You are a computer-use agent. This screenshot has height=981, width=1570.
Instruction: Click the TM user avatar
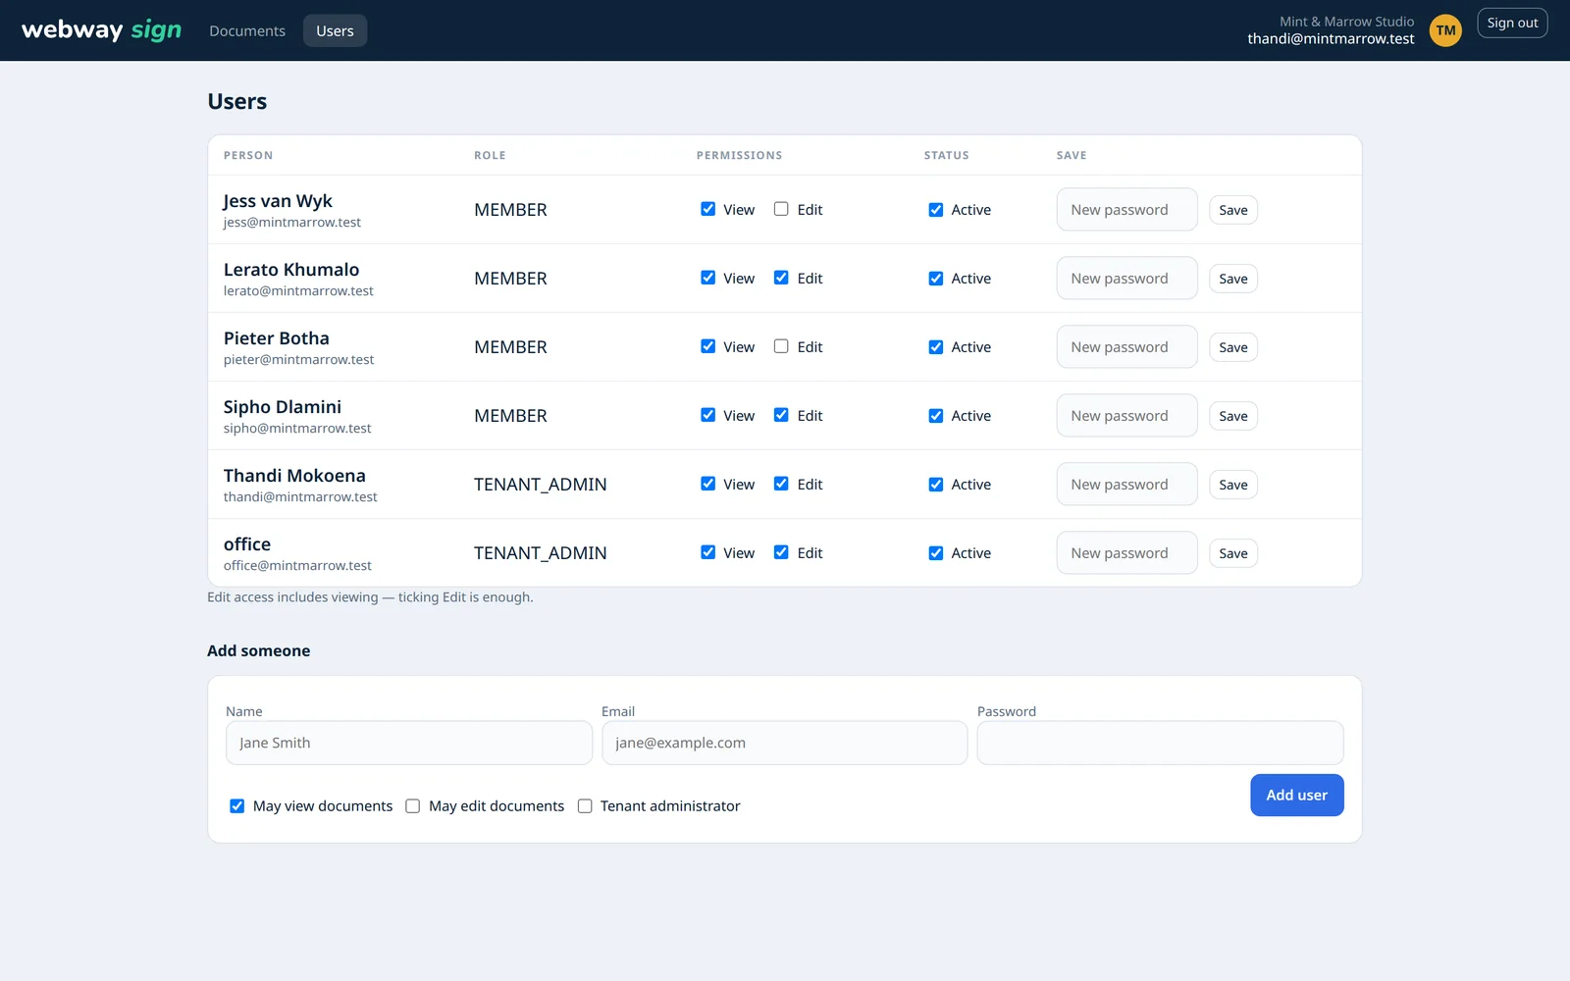point(1445,30)
